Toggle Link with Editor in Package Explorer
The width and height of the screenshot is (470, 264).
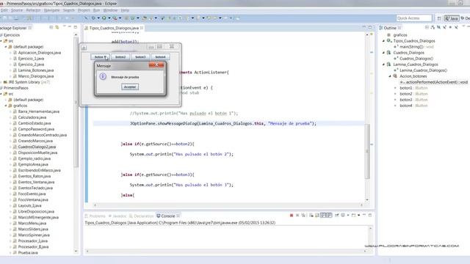[57, 28]
